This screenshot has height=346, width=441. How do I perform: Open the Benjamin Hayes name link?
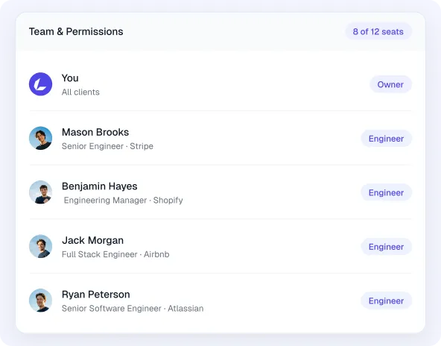coord(100,186)
